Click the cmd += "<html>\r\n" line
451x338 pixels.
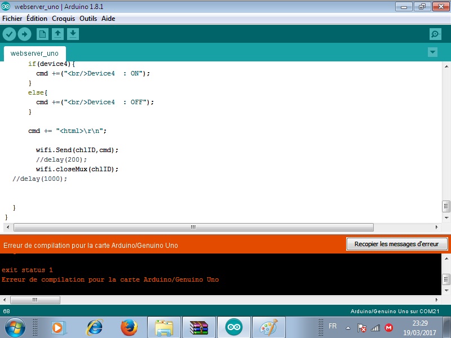pos(67,131)
